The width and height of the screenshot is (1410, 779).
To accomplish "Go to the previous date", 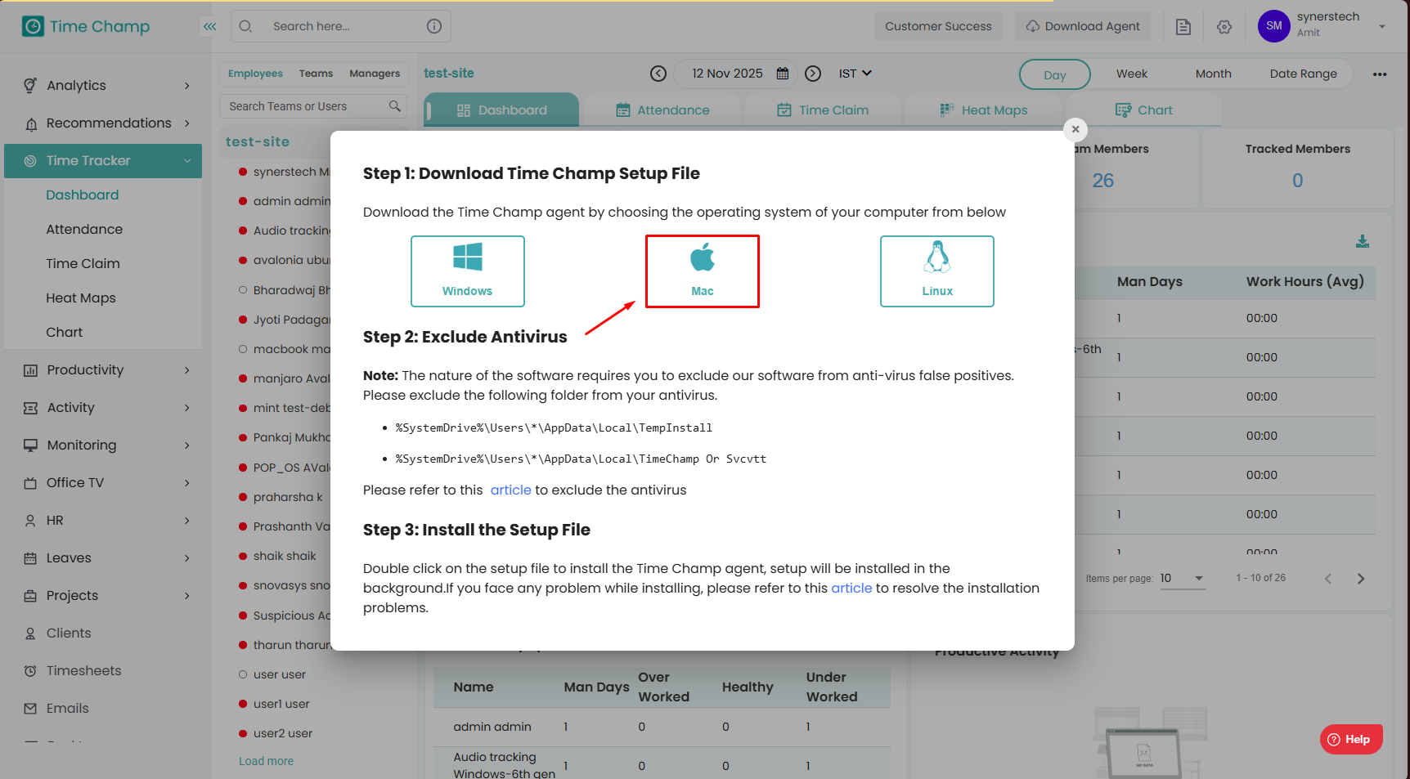I will (x=658, y=74).
